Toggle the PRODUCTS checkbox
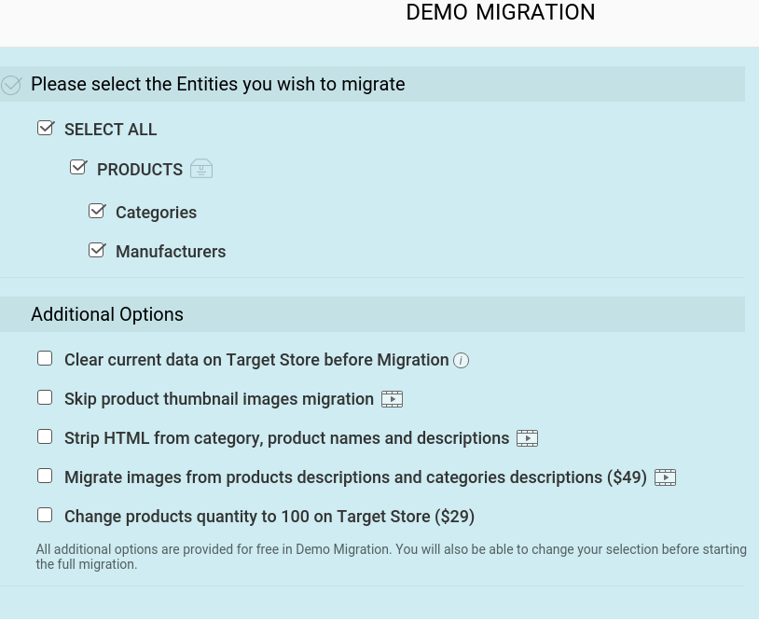Viewport: 759px width, 622px height. [x=78, y=168]
